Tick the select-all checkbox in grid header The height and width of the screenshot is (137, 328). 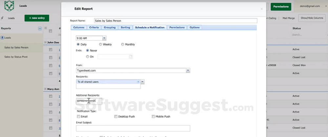(51, 31)
